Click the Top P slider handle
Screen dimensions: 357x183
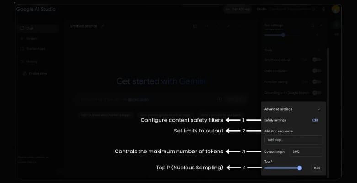[x=299, y=168]
